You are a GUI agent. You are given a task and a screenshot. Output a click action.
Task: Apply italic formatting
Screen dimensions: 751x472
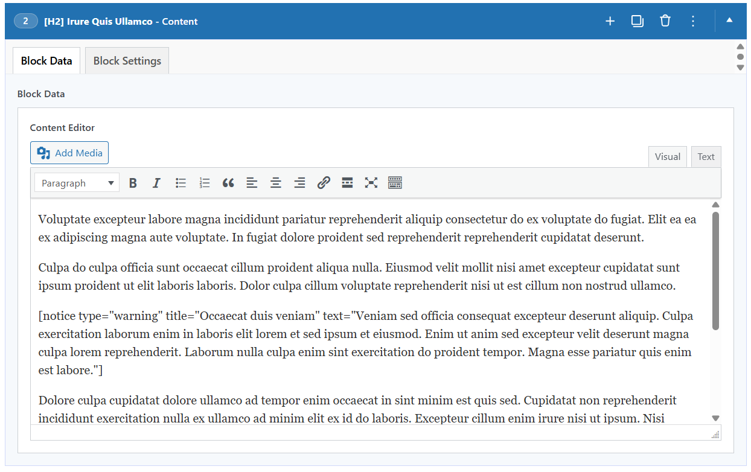coord(156,183)
